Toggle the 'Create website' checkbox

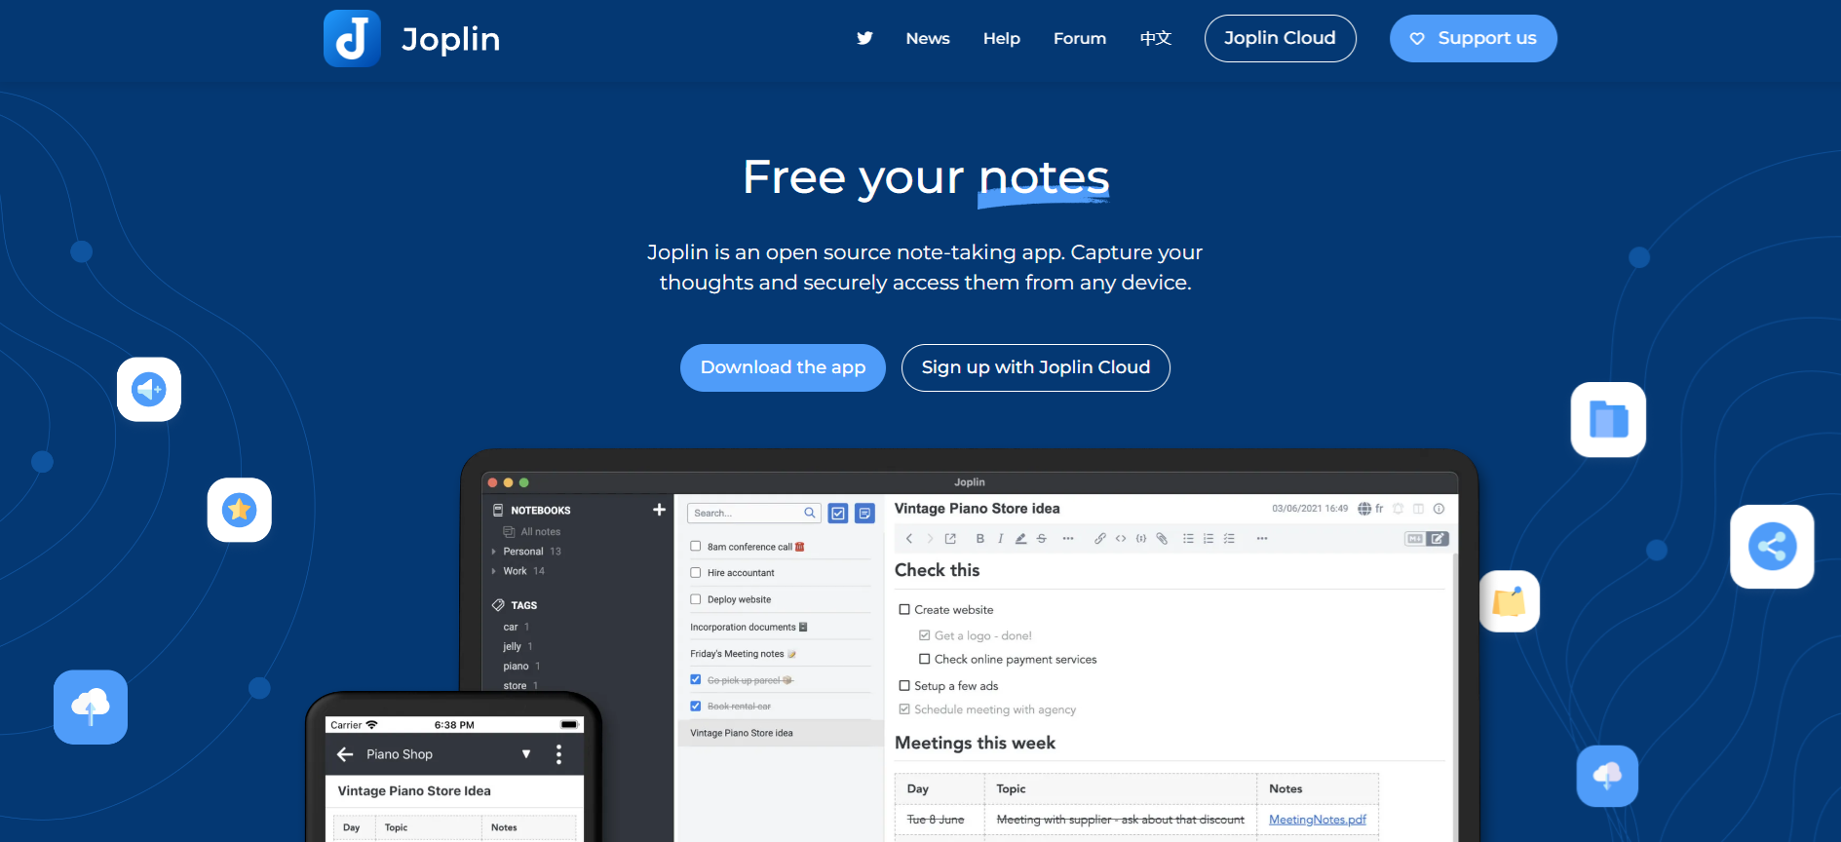click(x=904, y=610)
